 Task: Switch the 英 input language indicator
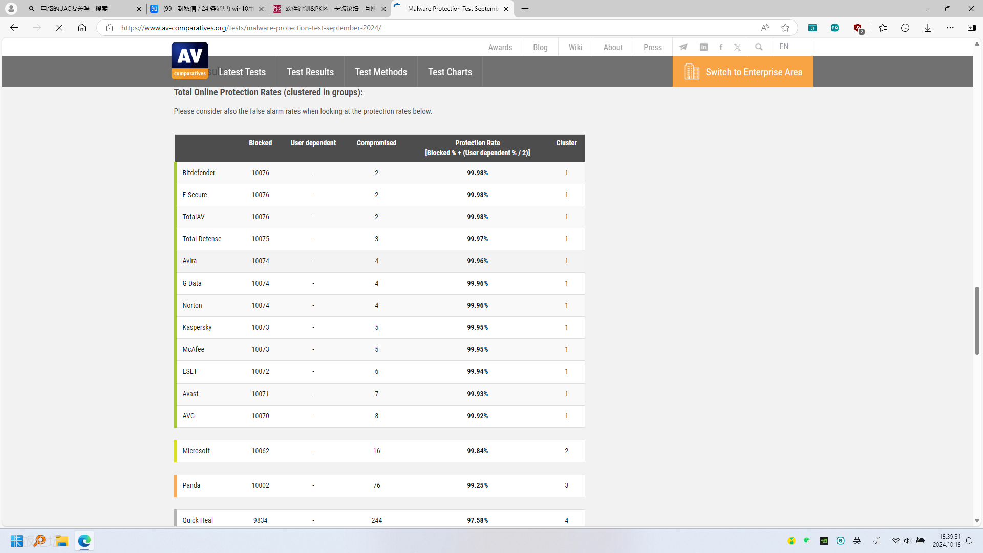click(857, 541)
